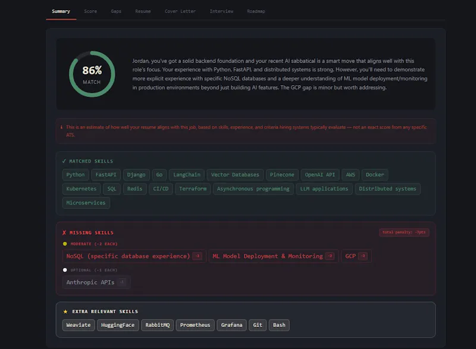
Task: Select the Bash extra skill tag
Action: coord(279,325)
